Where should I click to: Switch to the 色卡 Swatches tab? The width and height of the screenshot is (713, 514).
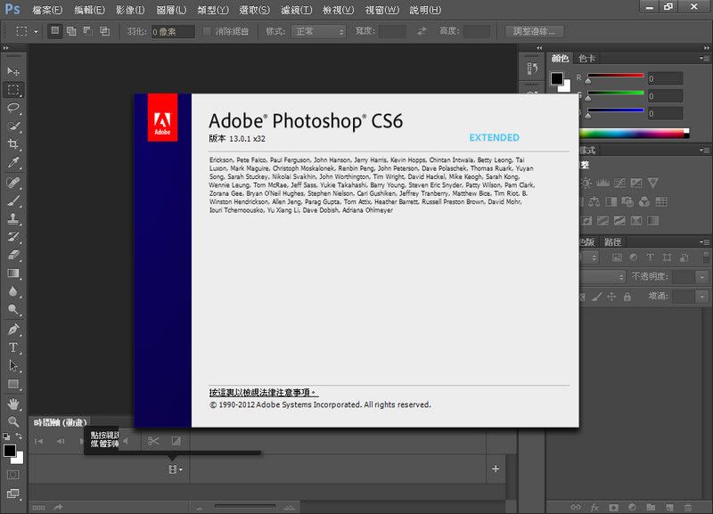(x=586, y=58)
